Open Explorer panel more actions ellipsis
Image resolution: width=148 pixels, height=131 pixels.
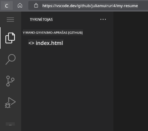point(103,19)
